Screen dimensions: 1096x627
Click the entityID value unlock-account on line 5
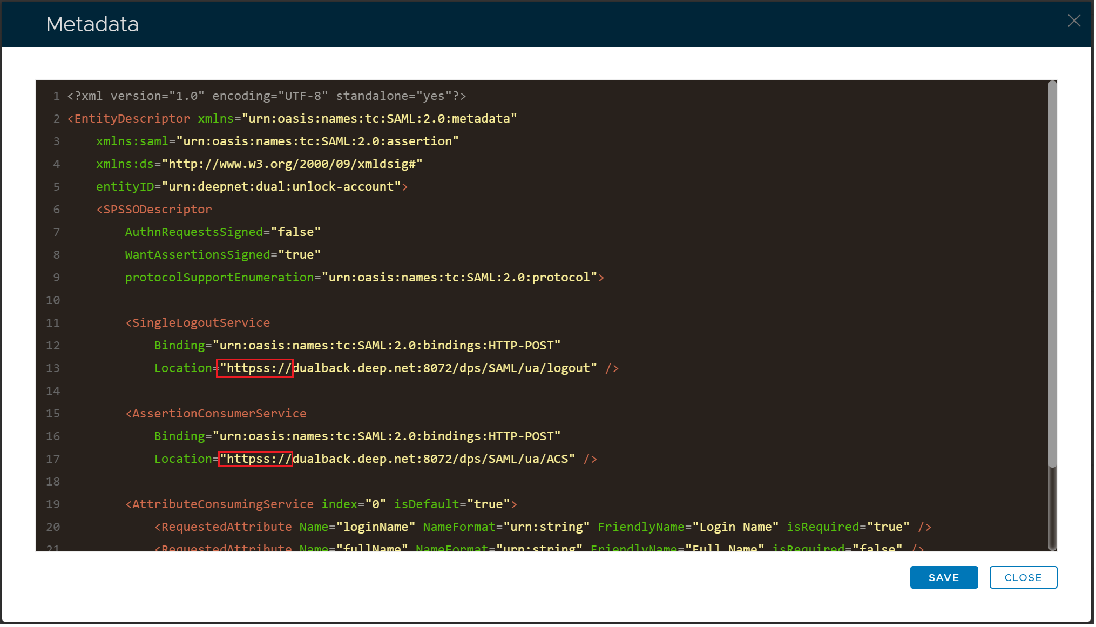click(x=343, y=186)
